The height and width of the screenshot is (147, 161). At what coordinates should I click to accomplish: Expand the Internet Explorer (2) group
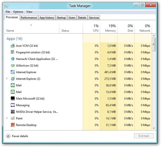pos(7,79)
